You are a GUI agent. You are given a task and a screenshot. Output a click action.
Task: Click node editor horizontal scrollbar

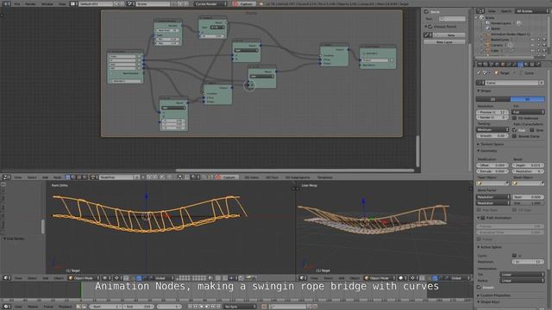(x=294, y=170)
